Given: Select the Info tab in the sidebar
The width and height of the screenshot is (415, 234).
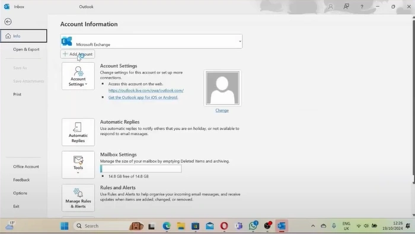Looking at the screenshot, I should 24,36.
